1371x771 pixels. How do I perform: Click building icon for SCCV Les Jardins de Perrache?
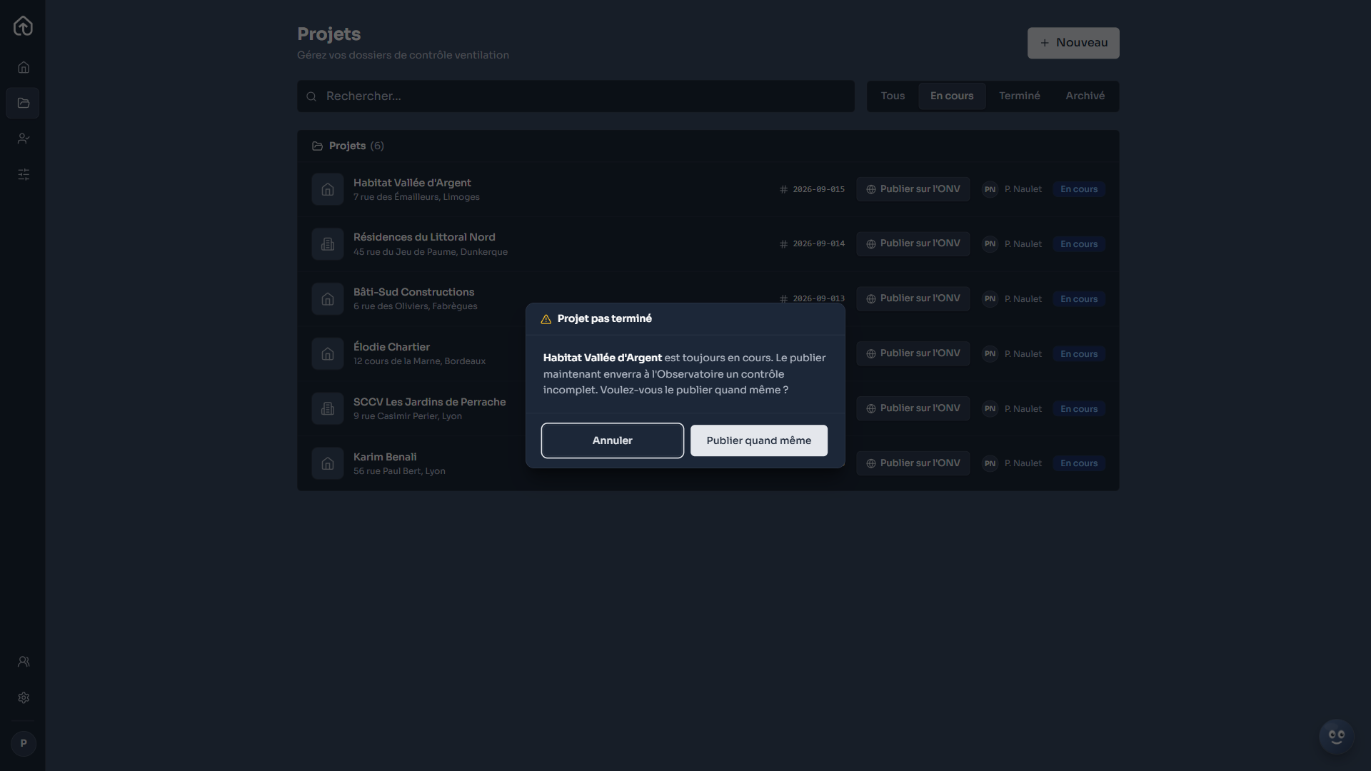click(328, 409)
